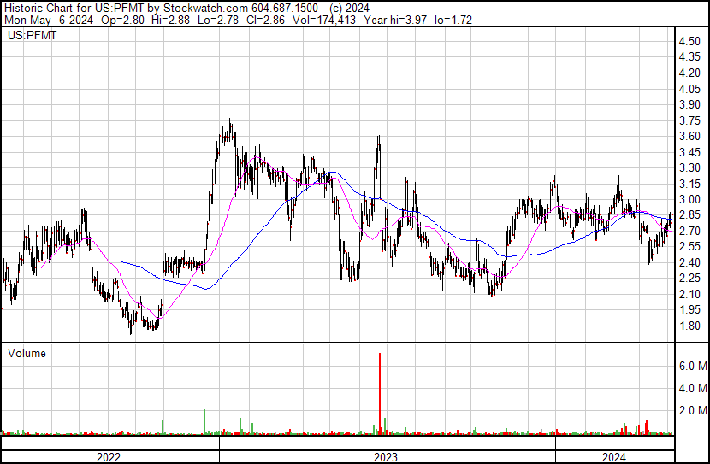Click the 1.80 price axis label
Image resolution: width=710 pixels, height=464 pixels.
pos(689,326)
